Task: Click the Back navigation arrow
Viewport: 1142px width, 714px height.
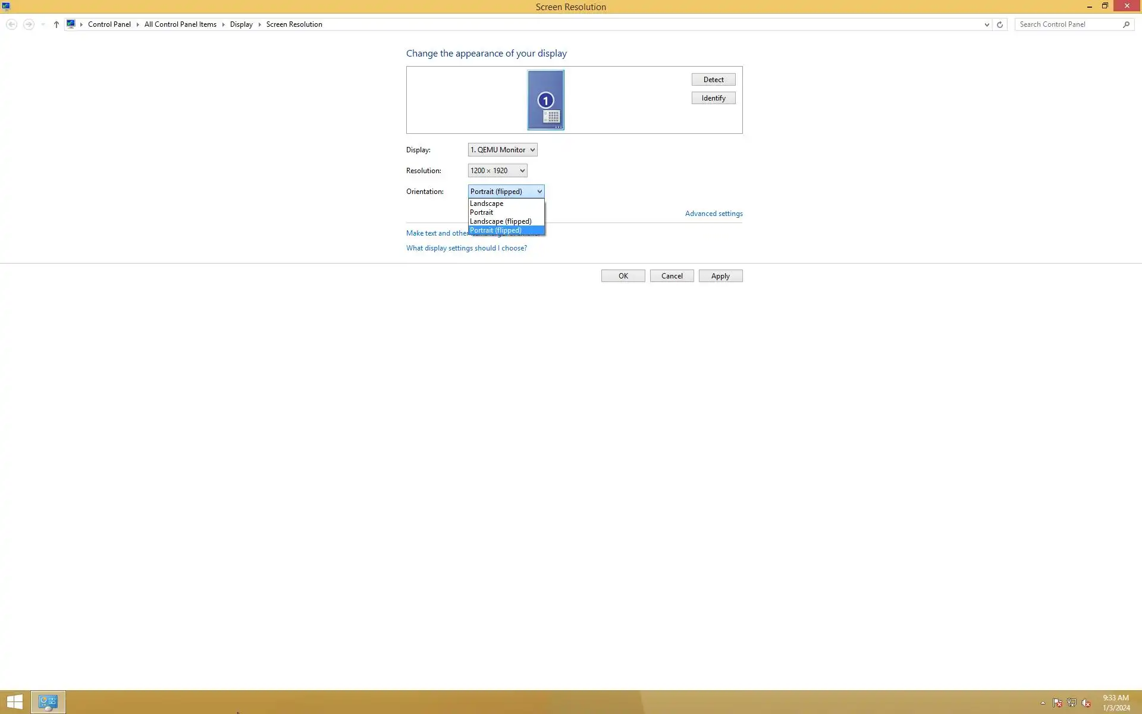Action: (x=11, y=24)
